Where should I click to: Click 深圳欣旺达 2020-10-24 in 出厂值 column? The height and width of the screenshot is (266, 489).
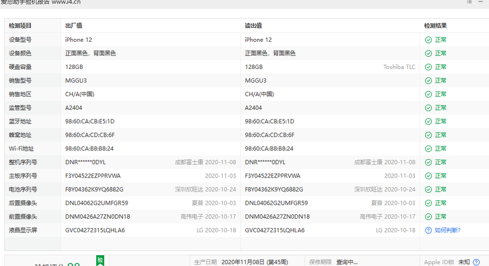click(x=205, y=189)
